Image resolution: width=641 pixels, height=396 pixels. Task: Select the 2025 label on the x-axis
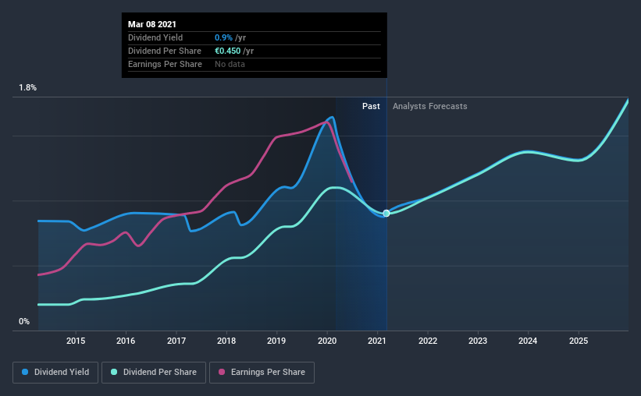pos(579,341)
